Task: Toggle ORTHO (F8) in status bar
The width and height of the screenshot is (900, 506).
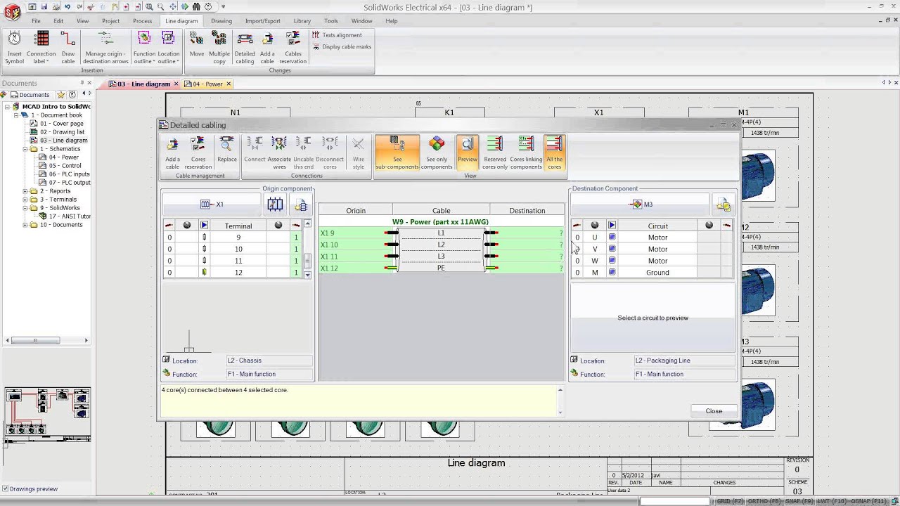Action: coord(764,501)
